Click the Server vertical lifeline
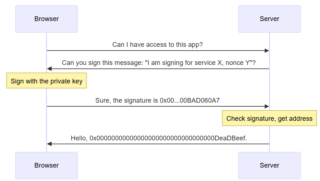The width and height of the screenshot is (320, 181). [269, 87]
